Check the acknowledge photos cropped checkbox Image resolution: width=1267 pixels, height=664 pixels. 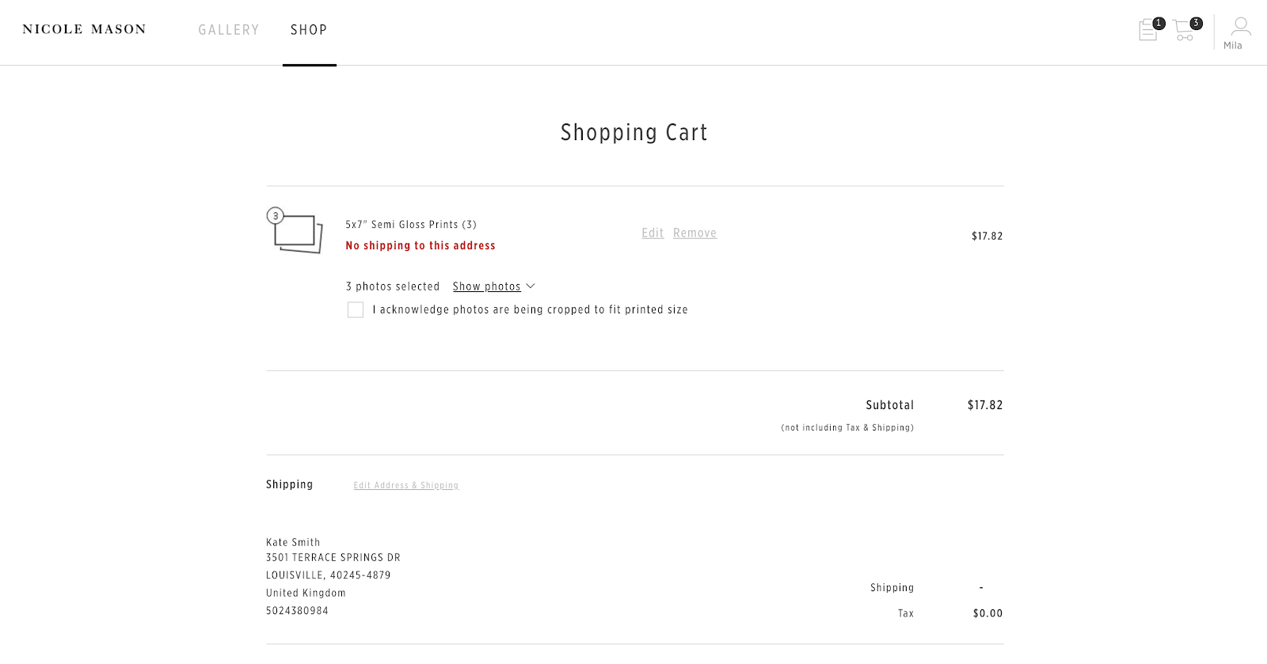(x=356, y=309)
